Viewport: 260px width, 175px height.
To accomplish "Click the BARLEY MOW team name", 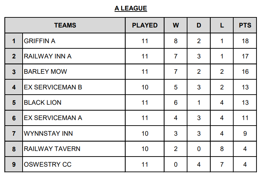I will coord(45,72).
